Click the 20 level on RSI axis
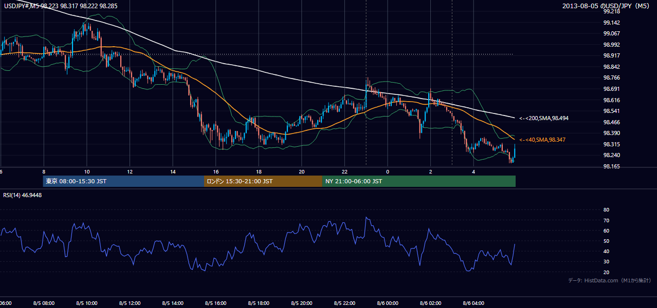The width and height of the screenshot is (657, 308). 606,272
